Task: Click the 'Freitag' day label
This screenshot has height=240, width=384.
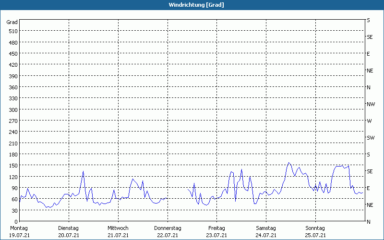Action: click(216, 228)
